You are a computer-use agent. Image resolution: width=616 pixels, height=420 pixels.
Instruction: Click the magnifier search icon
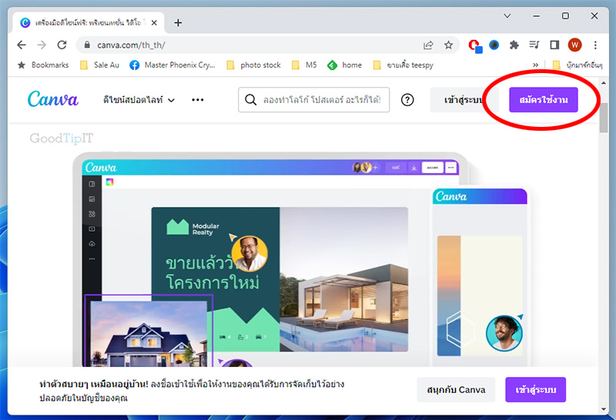(251, 100)
